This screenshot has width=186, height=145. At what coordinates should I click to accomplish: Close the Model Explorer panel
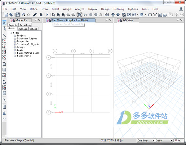pyautogui.click(x=39, y=20)
